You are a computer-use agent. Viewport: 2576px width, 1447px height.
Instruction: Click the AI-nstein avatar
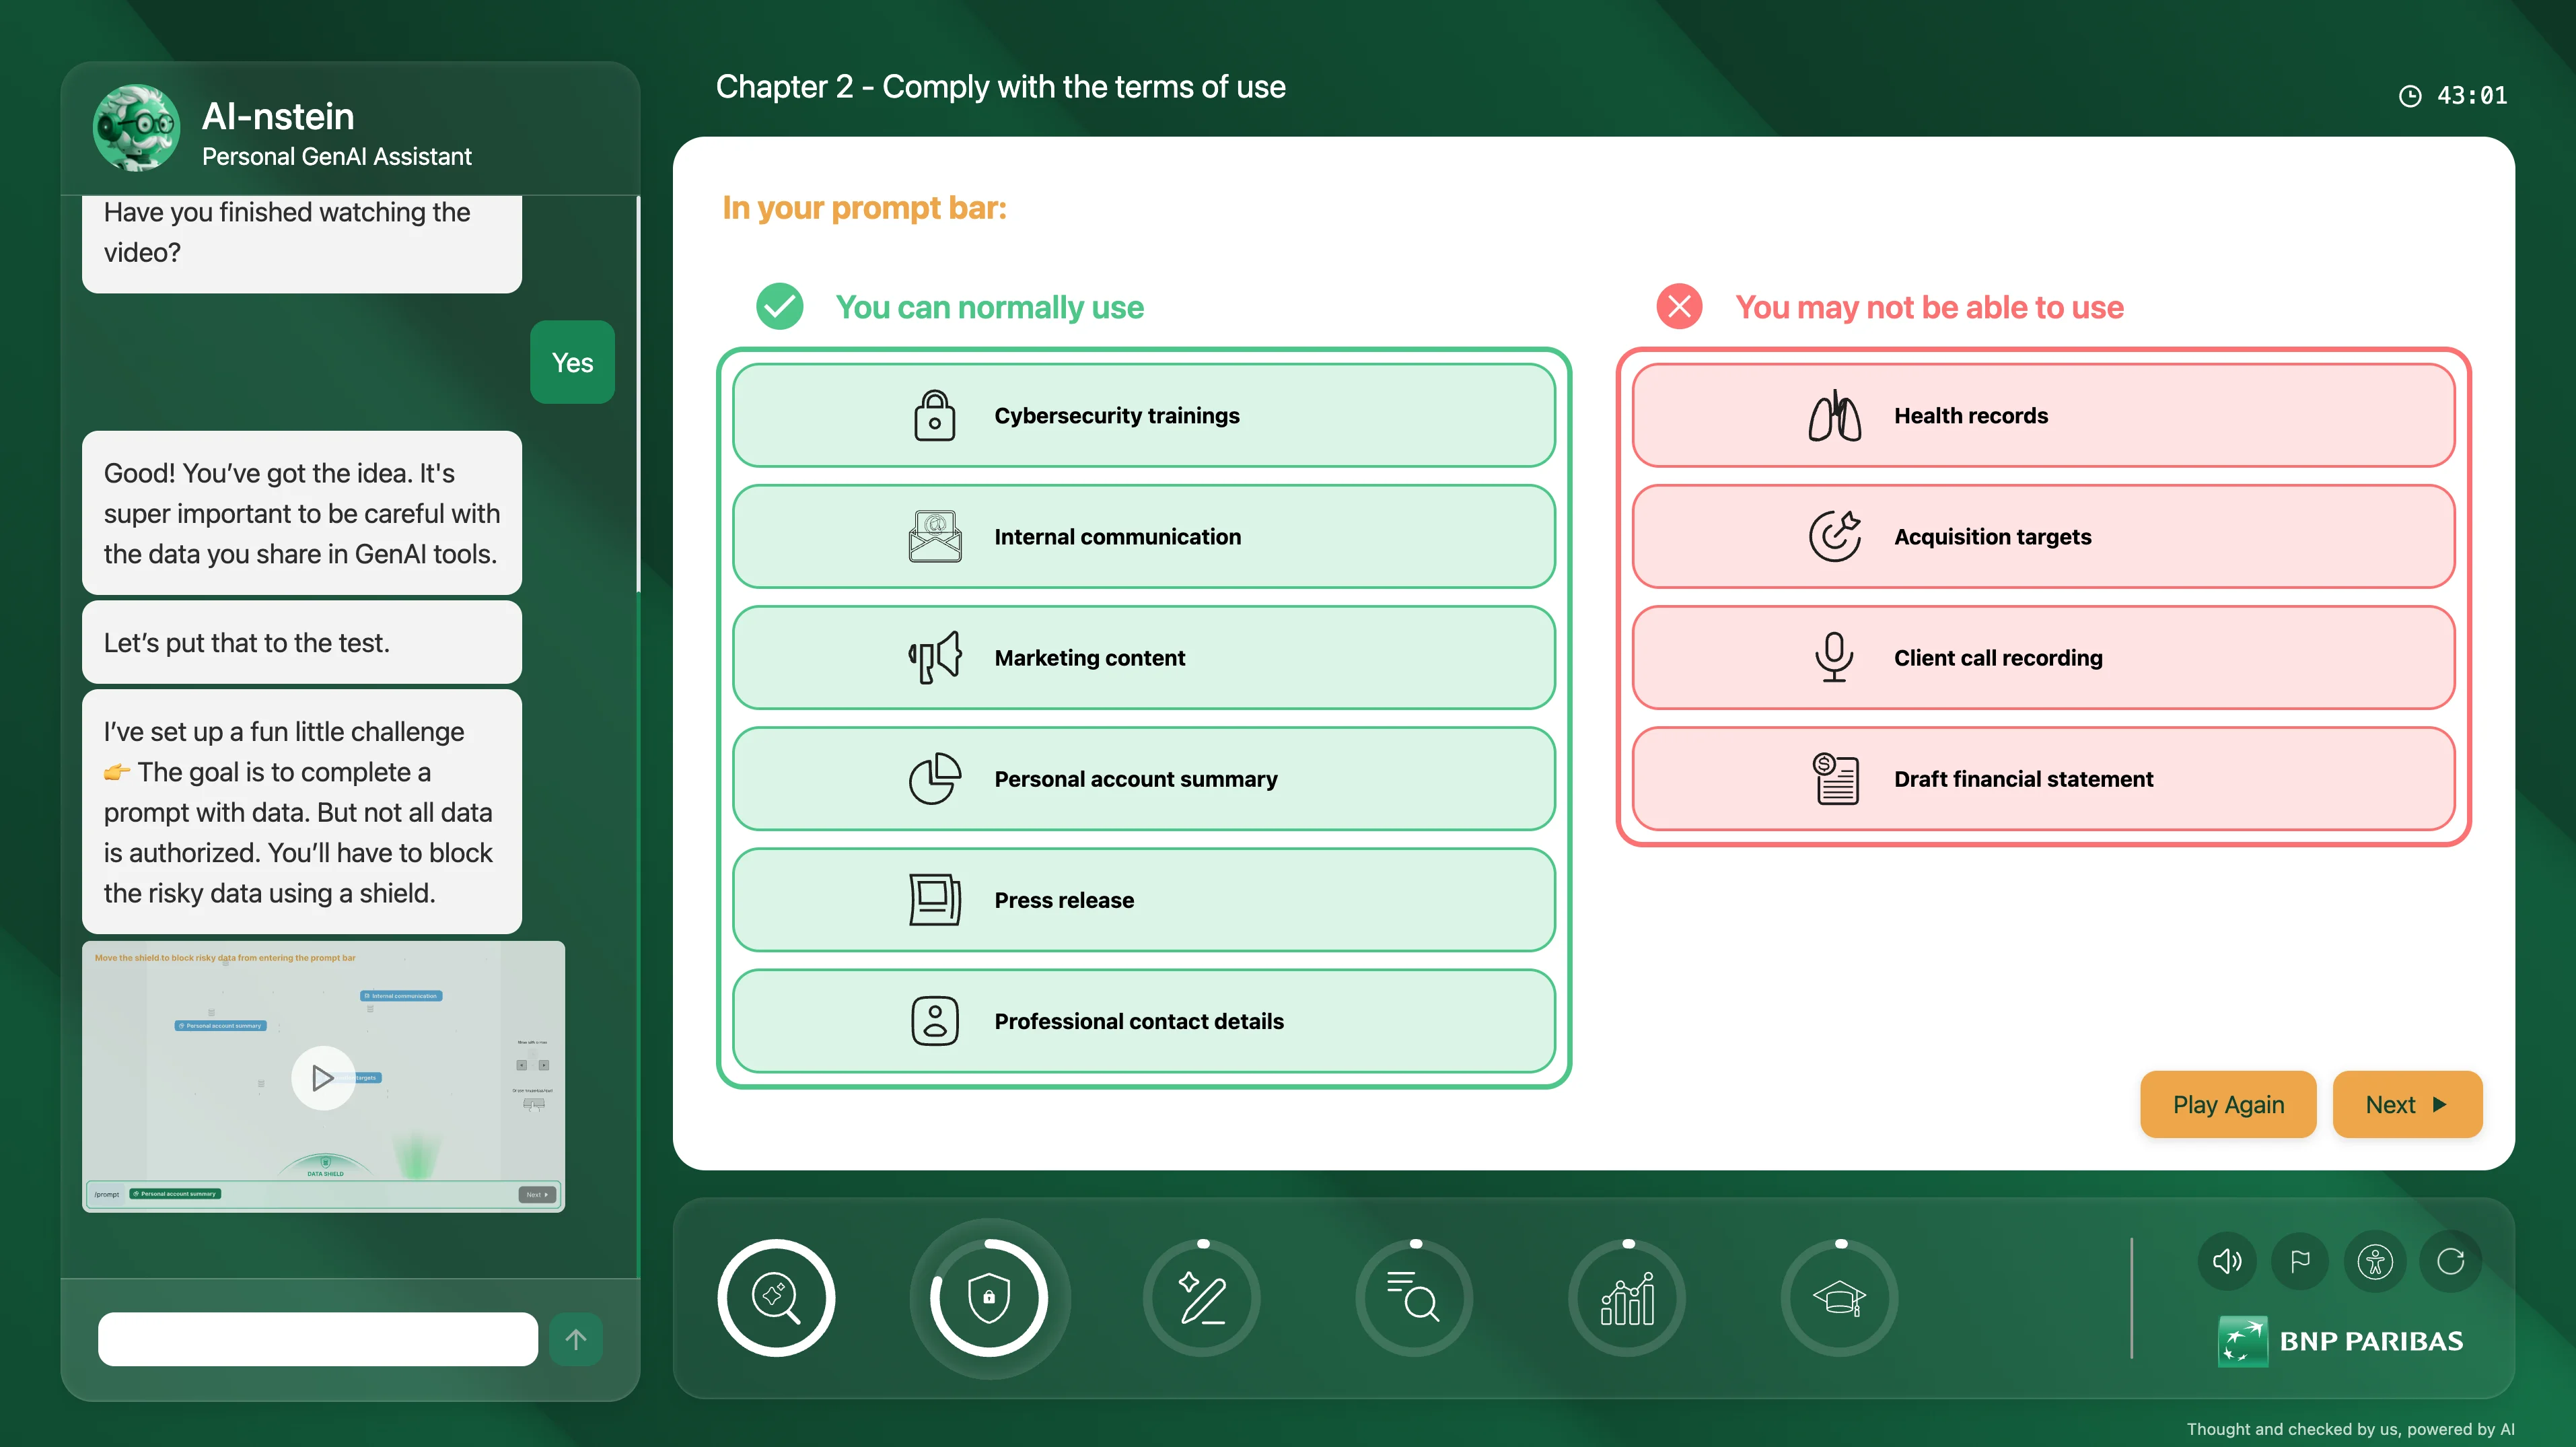click(x=137, y=128)
